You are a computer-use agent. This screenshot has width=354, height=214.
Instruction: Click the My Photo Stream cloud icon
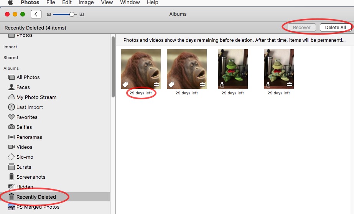pyautogui.click(x=11, y=97)
